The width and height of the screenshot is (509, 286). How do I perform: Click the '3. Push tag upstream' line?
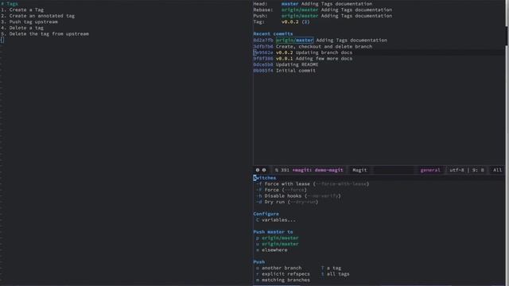click(29, 21)
